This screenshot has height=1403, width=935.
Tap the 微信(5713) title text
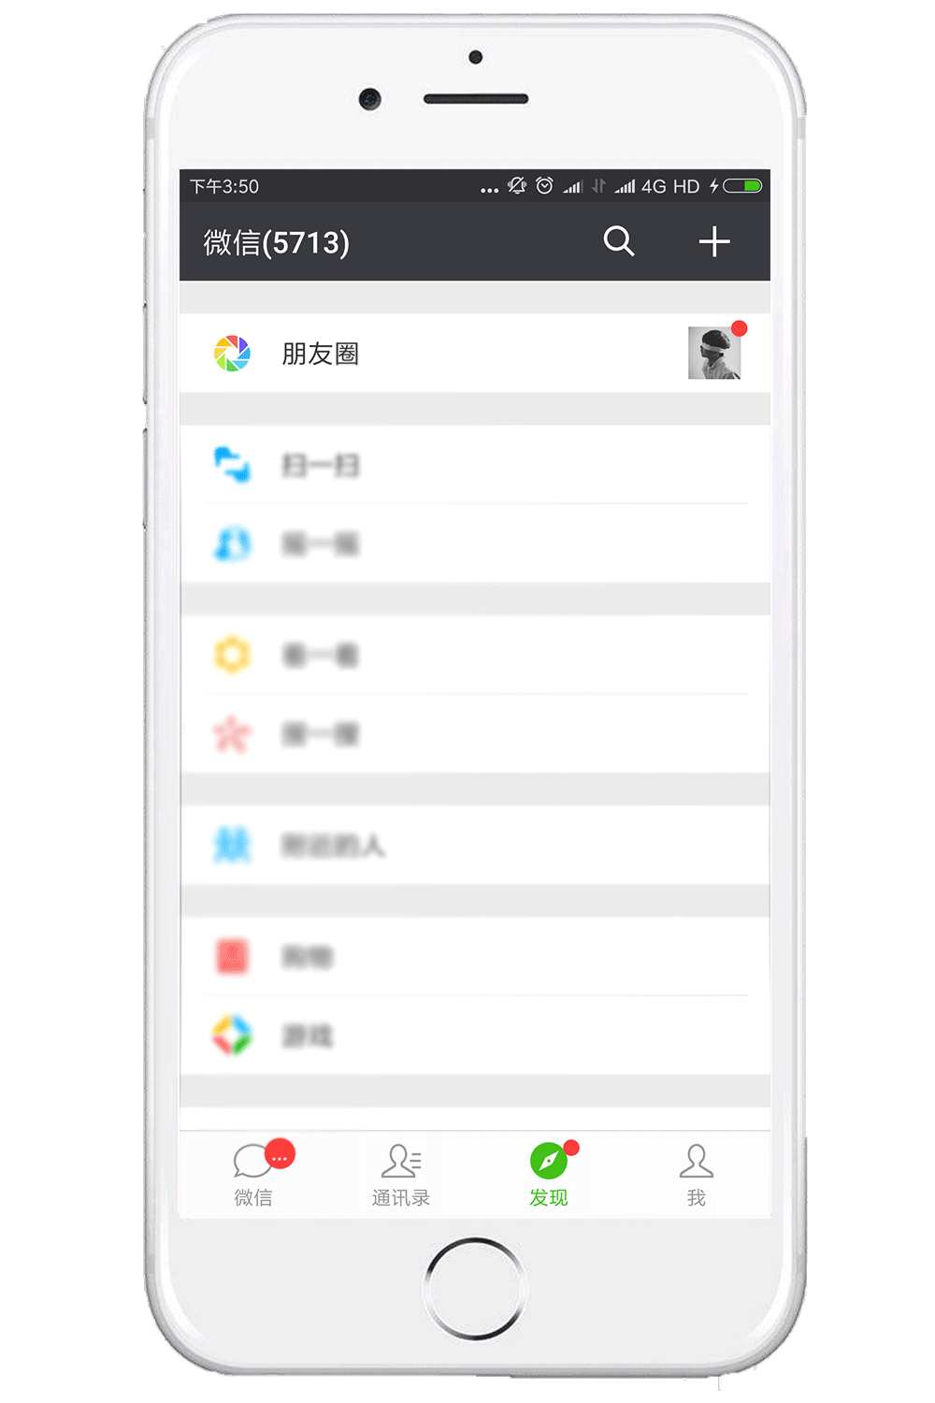[277, 242]
